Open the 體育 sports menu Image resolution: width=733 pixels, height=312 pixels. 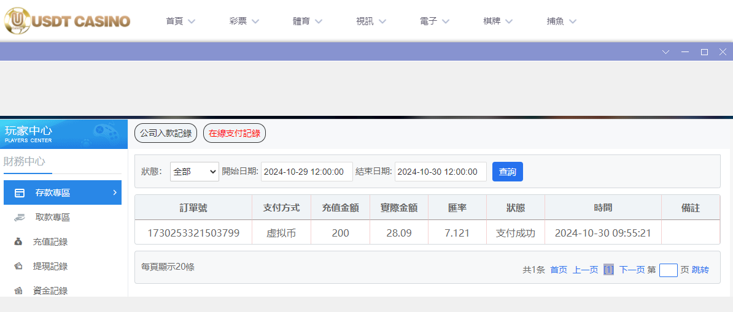308,21
